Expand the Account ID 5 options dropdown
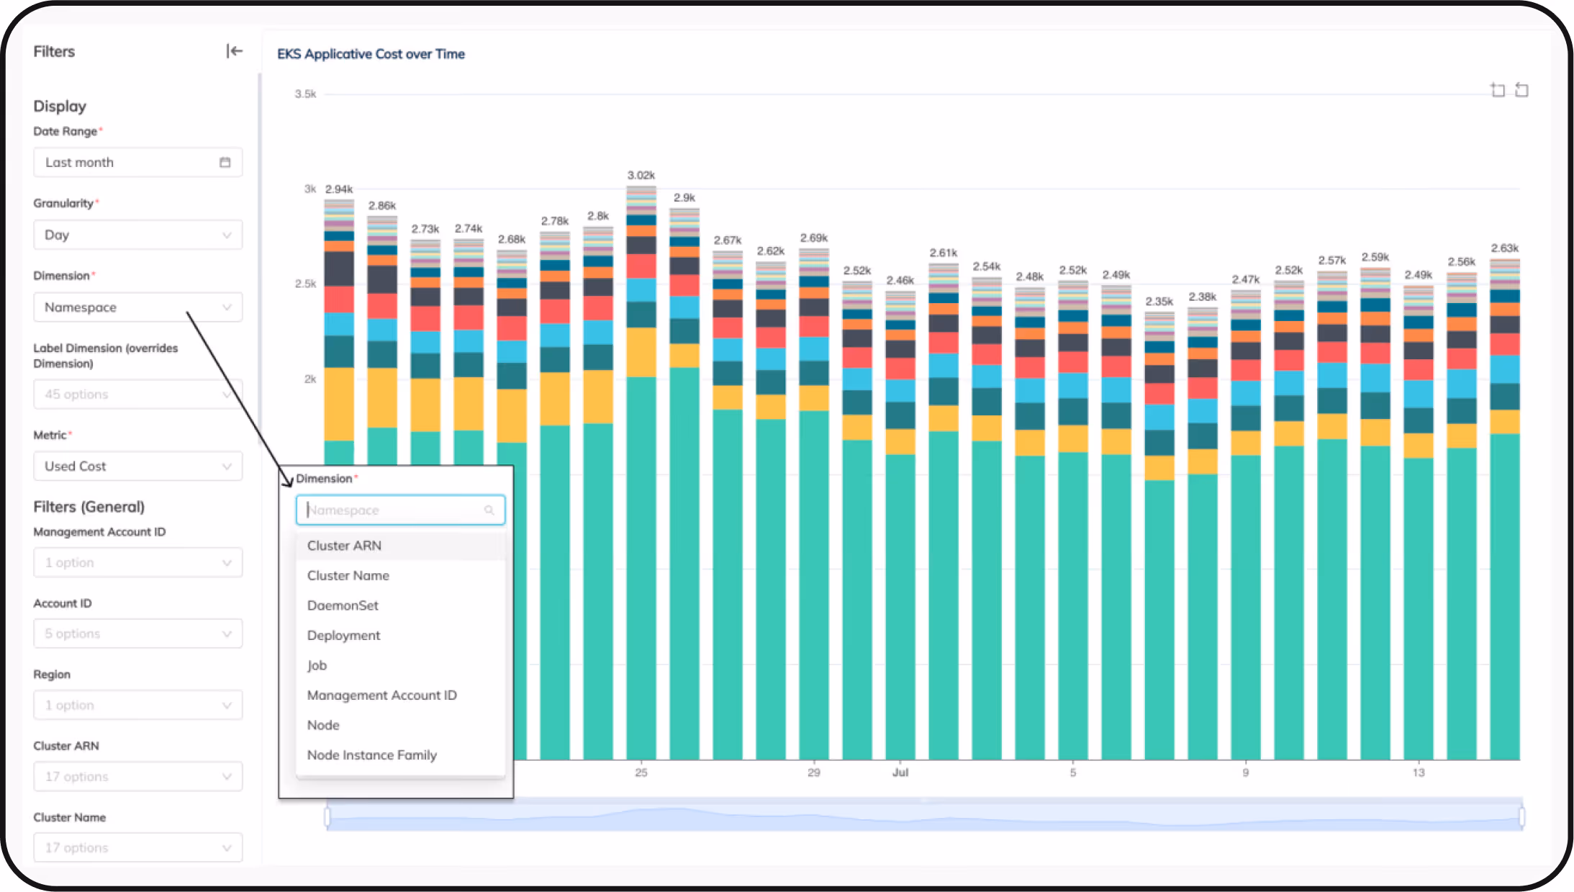This screenshot has height=892, width=1574. 137,634
